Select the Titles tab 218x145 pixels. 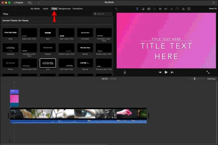pos(54,9)
